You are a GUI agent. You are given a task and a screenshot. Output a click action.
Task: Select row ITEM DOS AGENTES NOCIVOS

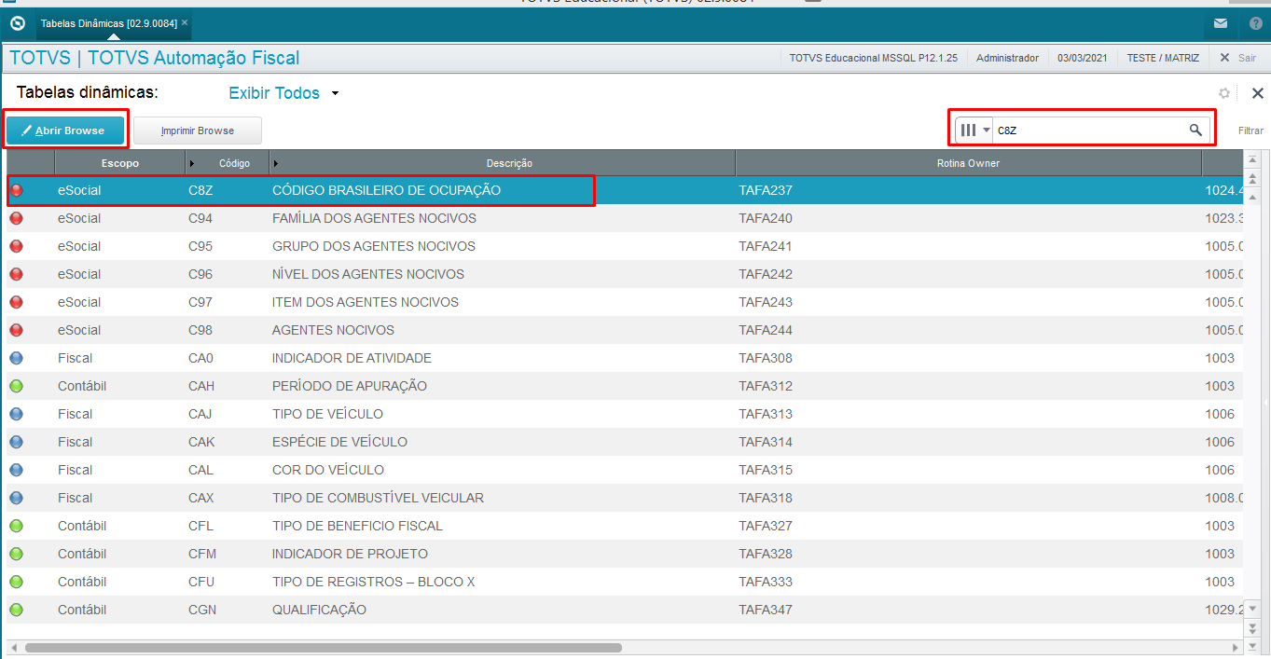(625, 302)
